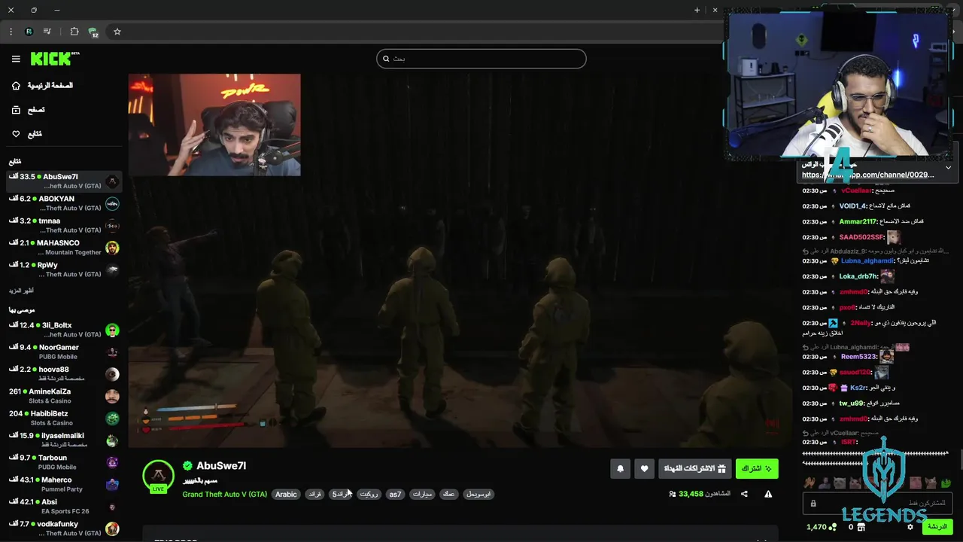The width and height of the screenshot is (963, 542).
Task: Pick the clapping hands emote in chat
Action: [809, 483]
